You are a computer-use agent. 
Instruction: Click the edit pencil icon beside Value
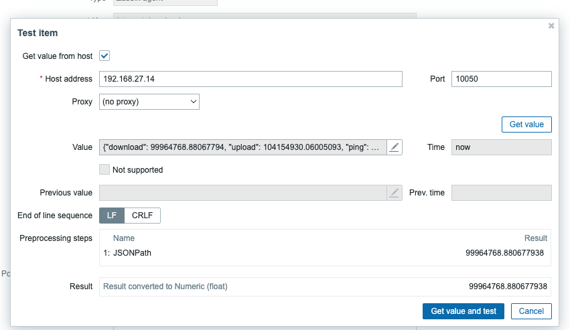click(395, 147)
